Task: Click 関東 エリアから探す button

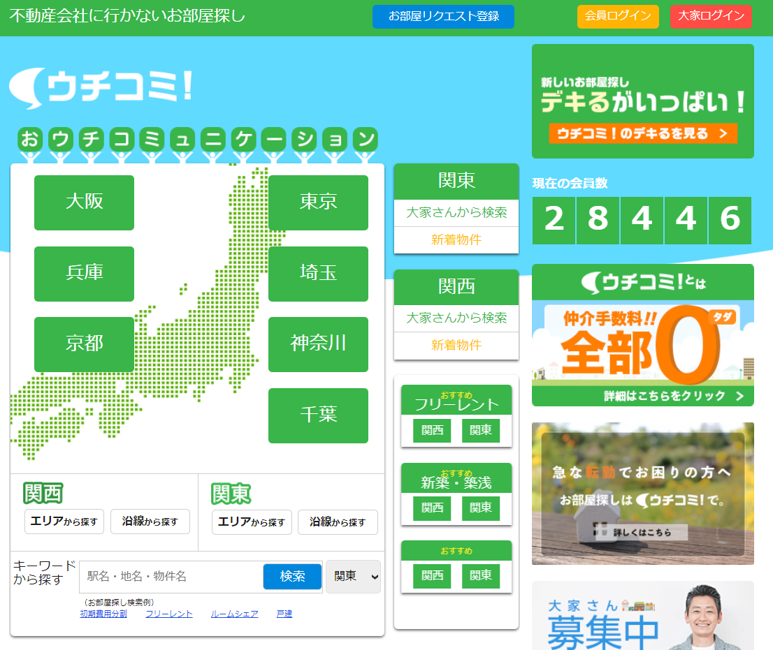Action: tap(252, 522)
